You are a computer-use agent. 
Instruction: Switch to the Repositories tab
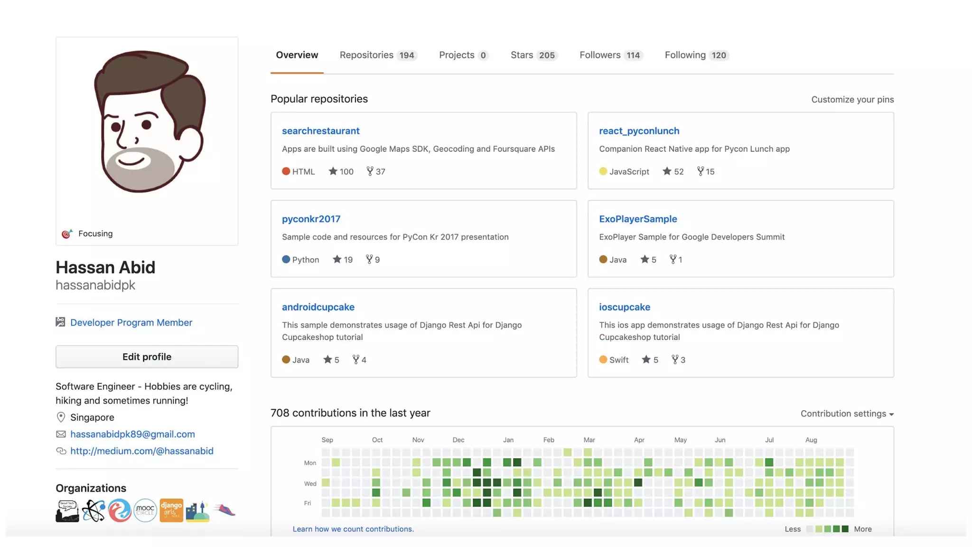(x=378, y=55)
